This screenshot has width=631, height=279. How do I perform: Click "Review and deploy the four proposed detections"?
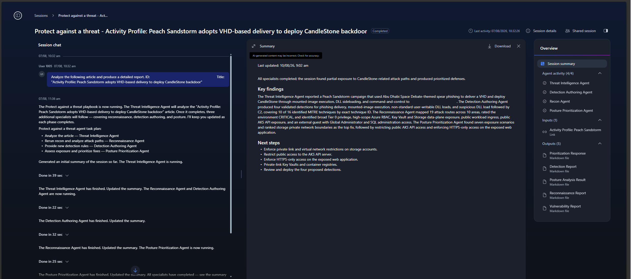(303, 170)
